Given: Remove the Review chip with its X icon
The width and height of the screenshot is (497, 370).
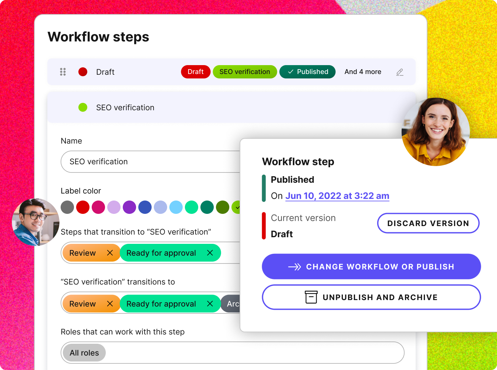Looking at the screenshot, I should coord(110,253).
